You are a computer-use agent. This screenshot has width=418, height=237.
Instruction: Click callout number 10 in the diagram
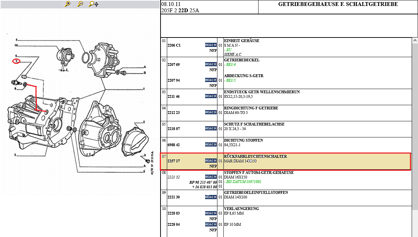pos(16,45)
